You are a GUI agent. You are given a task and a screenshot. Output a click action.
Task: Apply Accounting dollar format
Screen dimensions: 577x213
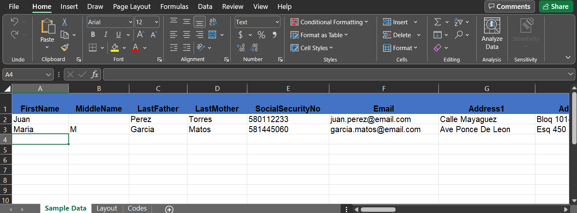click(x=241, y=35)
